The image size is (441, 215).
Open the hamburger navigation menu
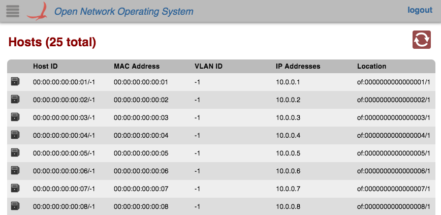click(x=13, y=11)
